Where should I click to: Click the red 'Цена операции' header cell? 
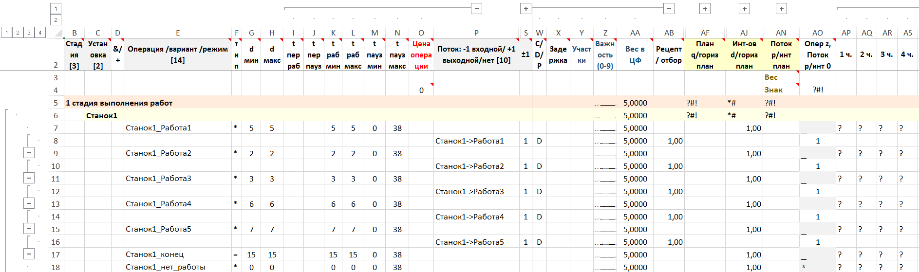[421, 54]
